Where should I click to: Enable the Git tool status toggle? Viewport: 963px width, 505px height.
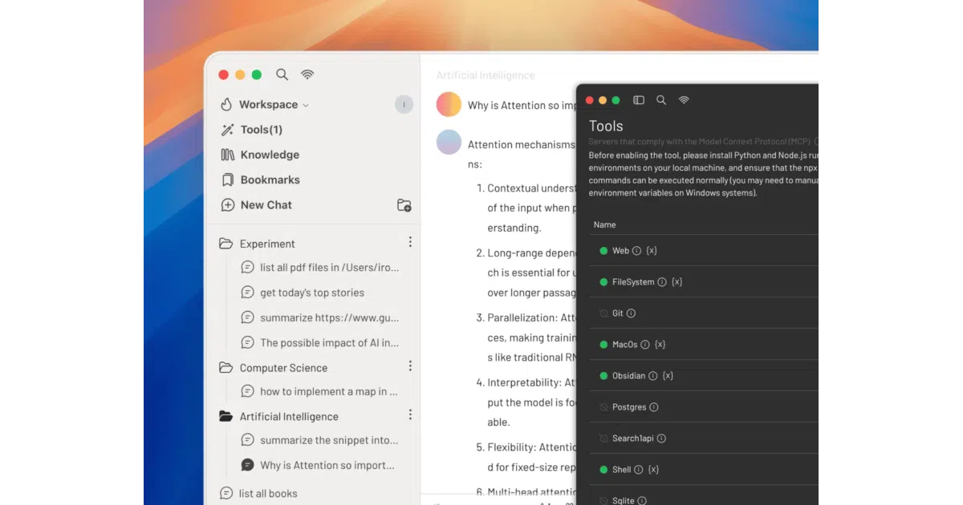[603, 313]
